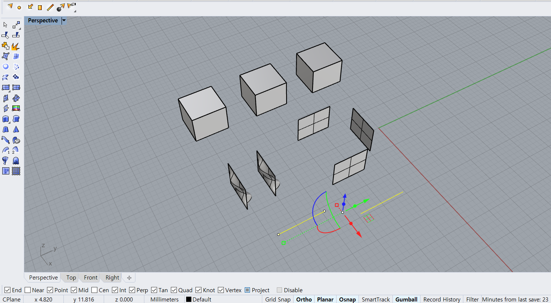This screenshot has height=303, width=551.
Task: Open the Perspective viewport dropdown arrow
Action: click(64, 20)
